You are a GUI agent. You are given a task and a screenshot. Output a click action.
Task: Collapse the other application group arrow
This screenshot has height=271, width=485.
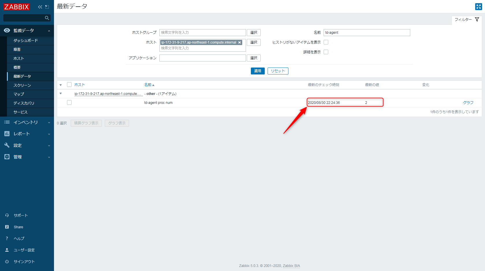[x=61, y=94]
